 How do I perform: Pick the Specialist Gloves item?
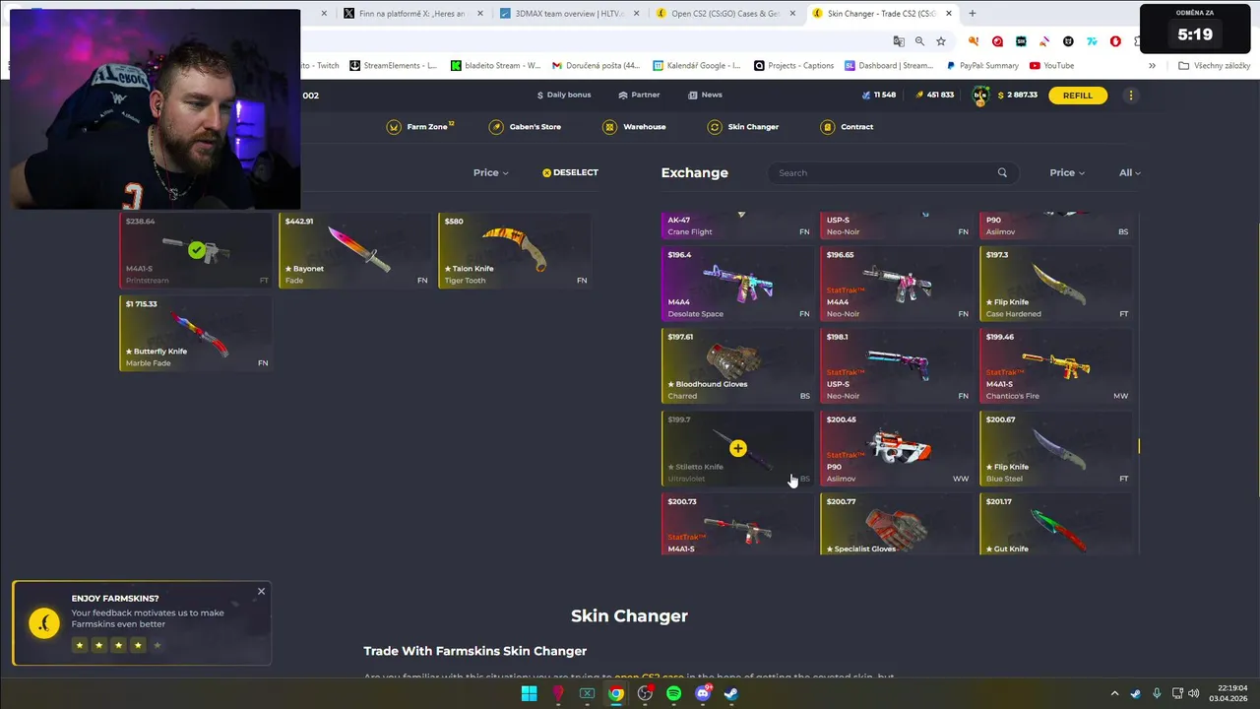(x=897, y=524)
